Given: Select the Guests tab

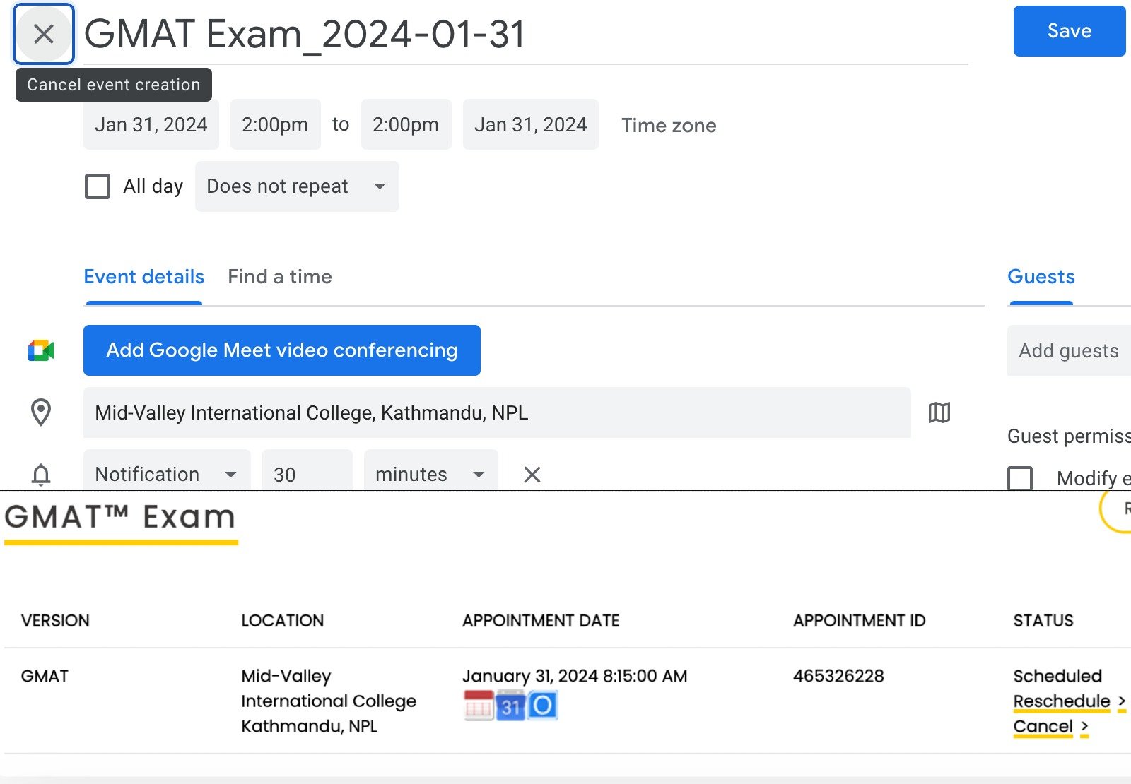Looking at the screenshot, I should (x=1041, y=277).
